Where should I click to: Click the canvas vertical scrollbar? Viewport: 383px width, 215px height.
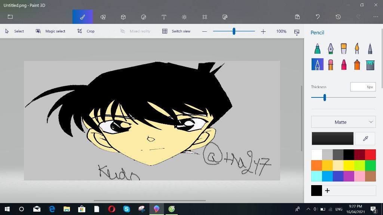click(302, 118)
